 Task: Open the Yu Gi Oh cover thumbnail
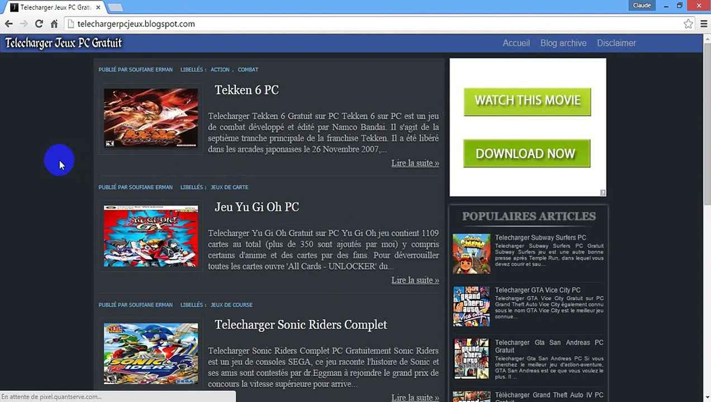coord(151,236)
